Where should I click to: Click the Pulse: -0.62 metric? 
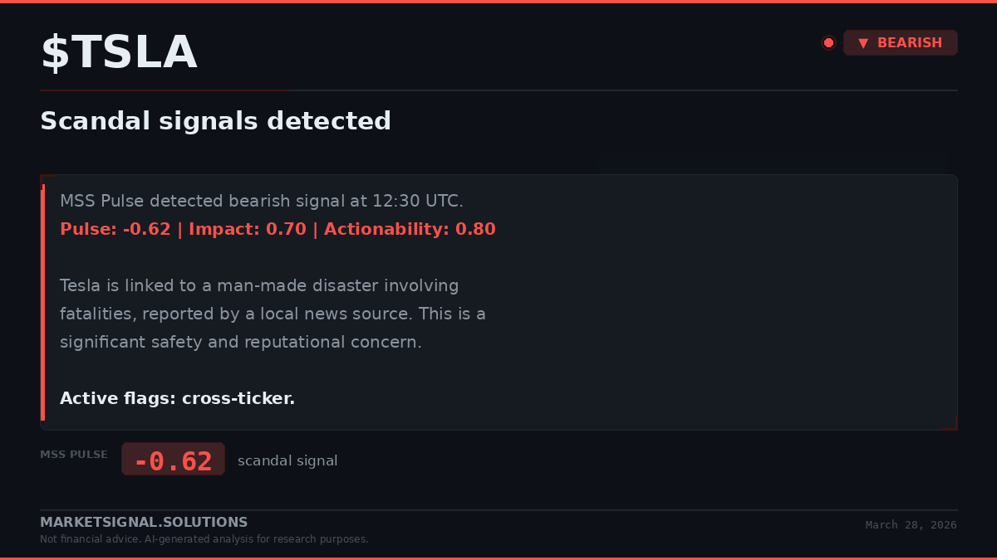coord(115,229)
